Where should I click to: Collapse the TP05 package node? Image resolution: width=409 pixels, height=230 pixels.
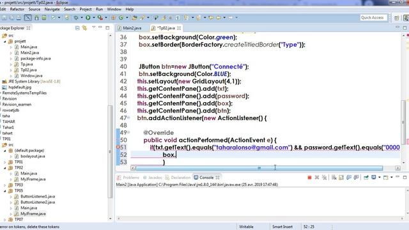coord(5,190)
